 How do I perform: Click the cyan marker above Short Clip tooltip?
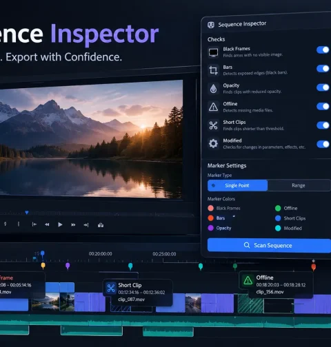130,266
